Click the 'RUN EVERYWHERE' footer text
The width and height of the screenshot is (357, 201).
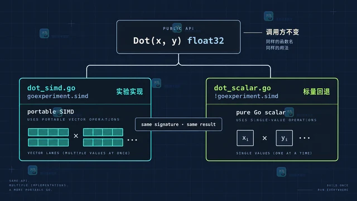coord(333,190)
